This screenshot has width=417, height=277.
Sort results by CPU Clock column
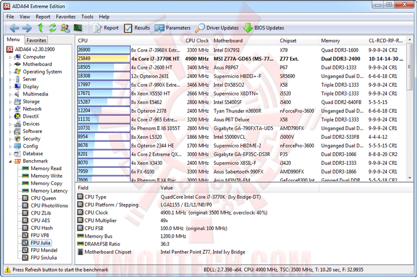(x=197, y=40)
